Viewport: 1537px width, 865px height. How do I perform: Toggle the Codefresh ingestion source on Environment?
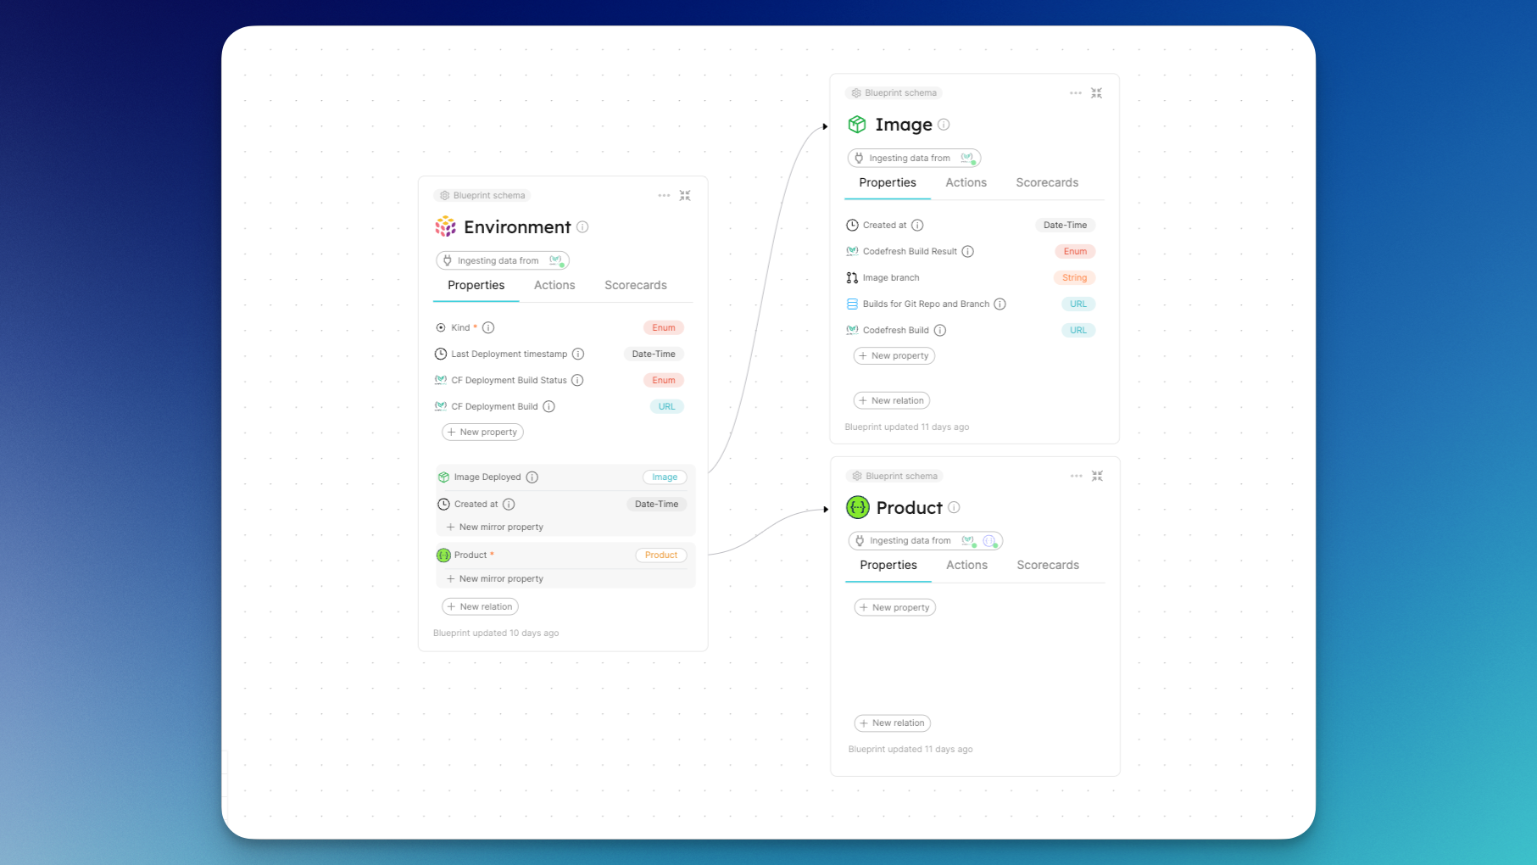555,260
